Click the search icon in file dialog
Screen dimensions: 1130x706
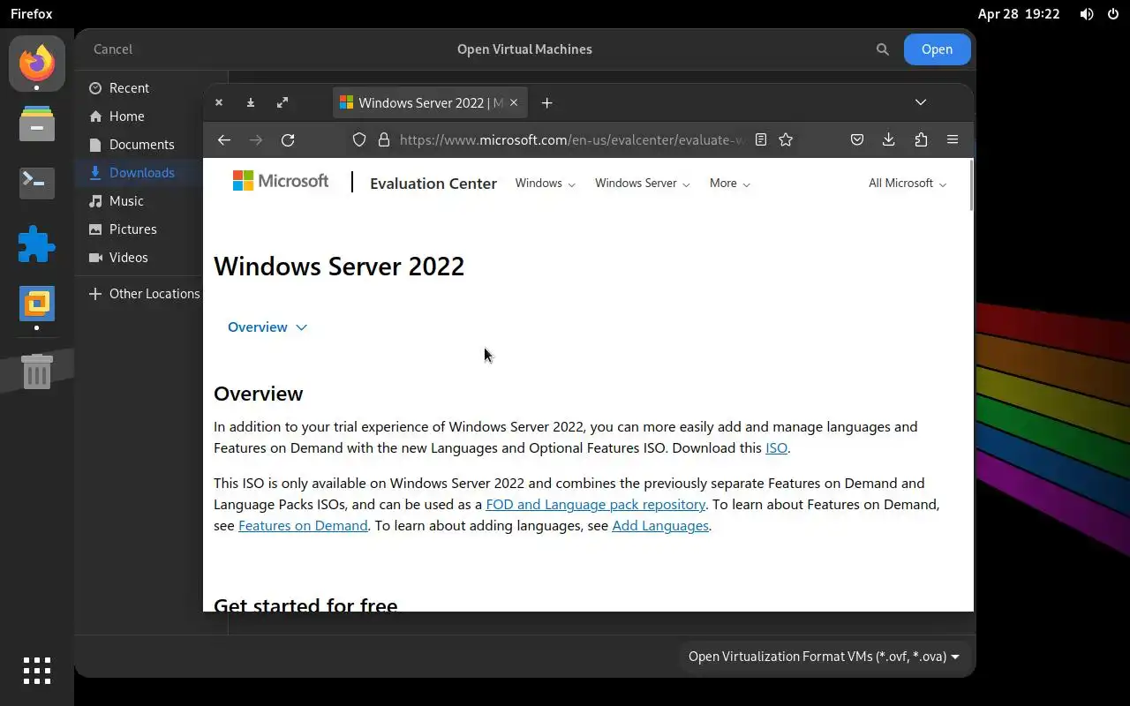coord(882,49)
